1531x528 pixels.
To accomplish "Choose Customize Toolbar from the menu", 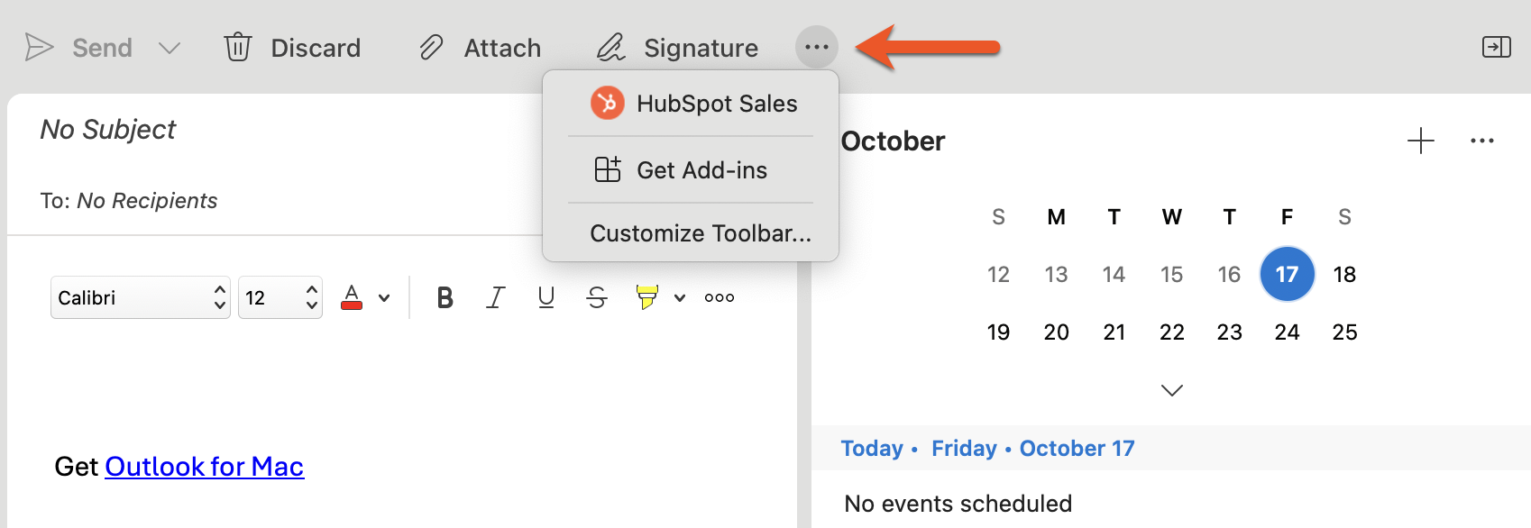I will 700,232.
